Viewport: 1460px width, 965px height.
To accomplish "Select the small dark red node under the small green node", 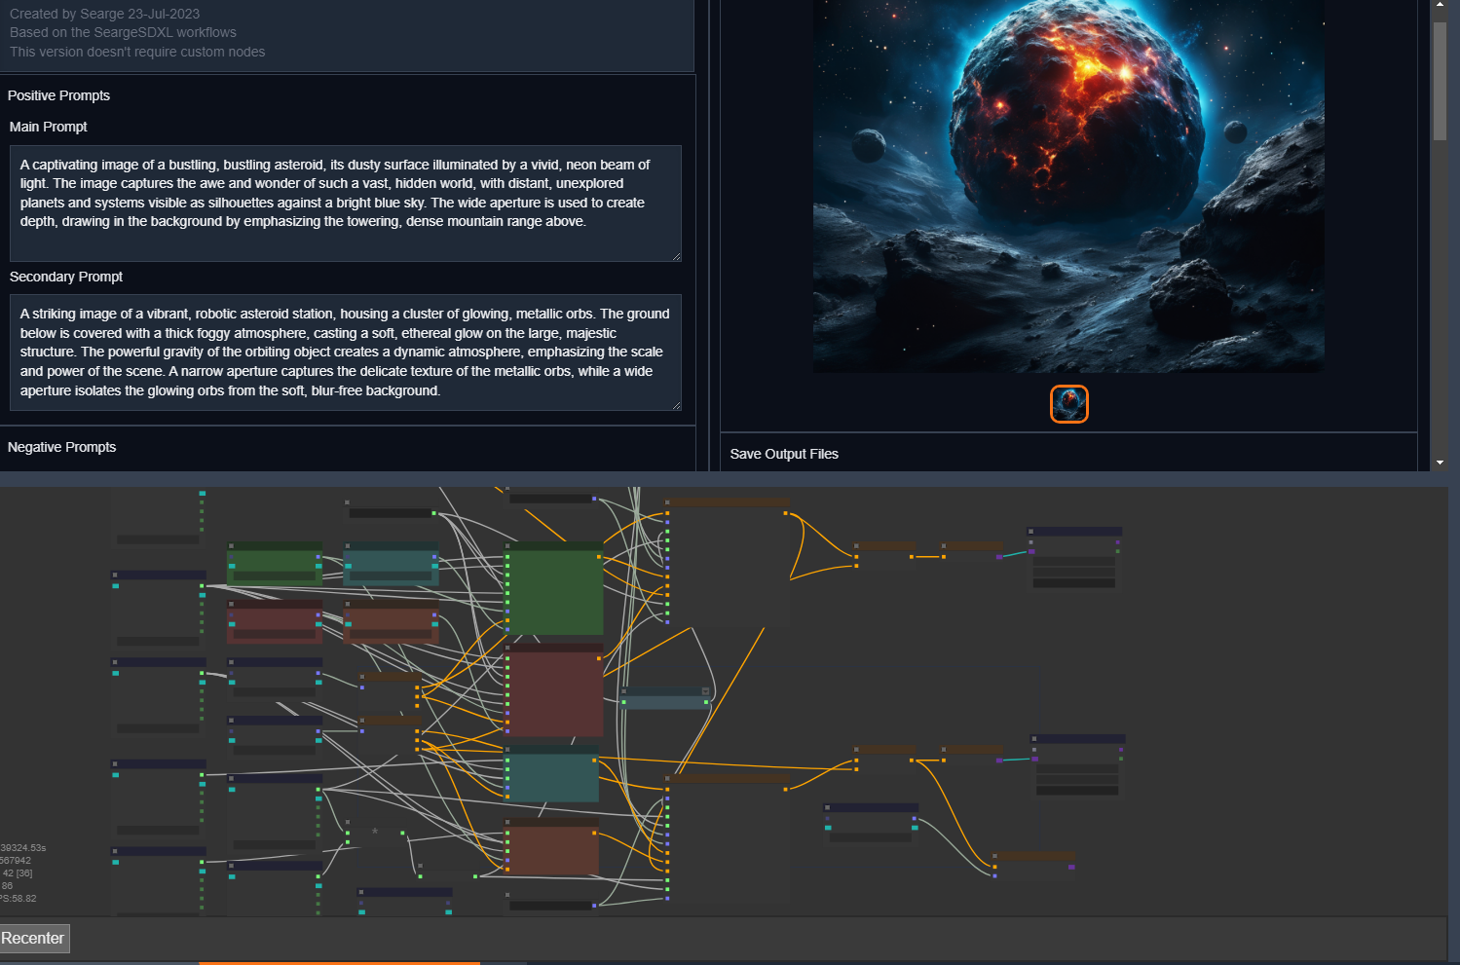I will click(x=275, y=622).
